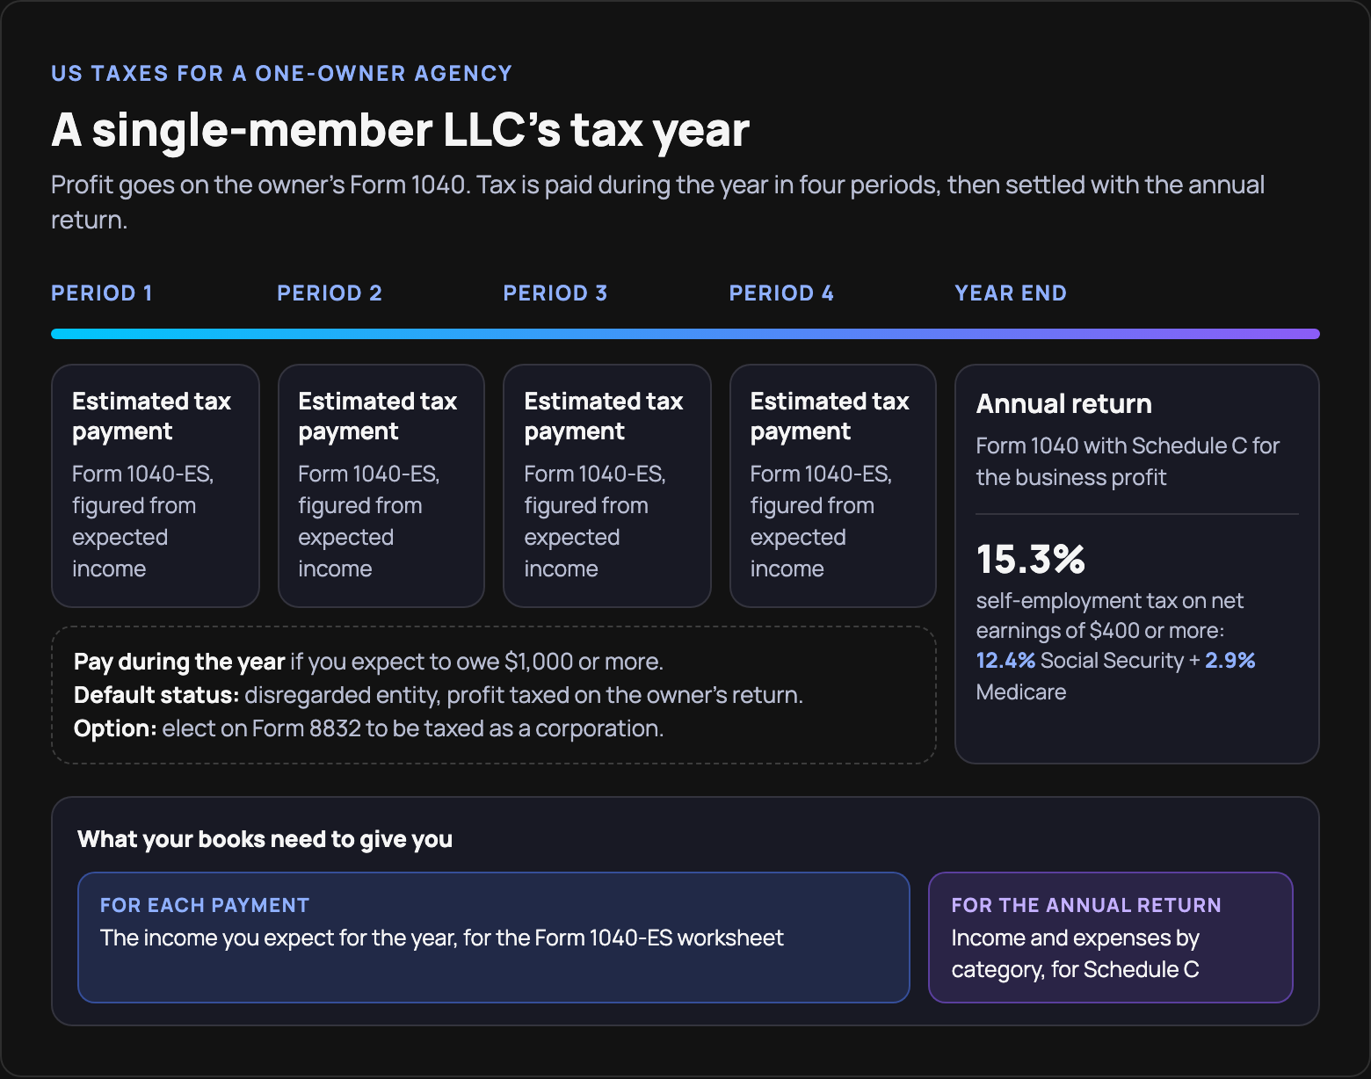This screenshot has height=1079, width=1371.
Task: Open the Estimated tax payment card under Period 1
Action: [156, 486]
